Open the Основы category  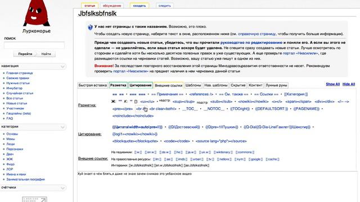tap(12, 134)
